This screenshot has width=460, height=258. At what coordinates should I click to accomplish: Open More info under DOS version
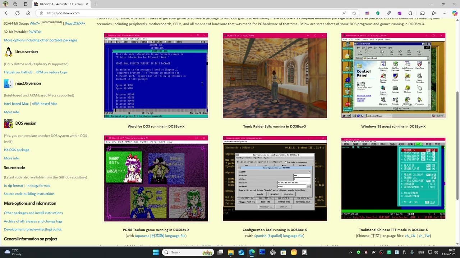11,158
